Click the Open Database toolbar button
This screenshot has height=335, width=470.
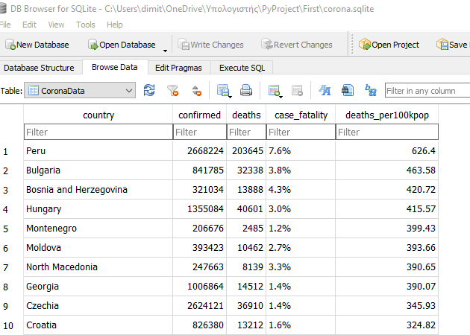pyautogui.click(x=122, y=45)
